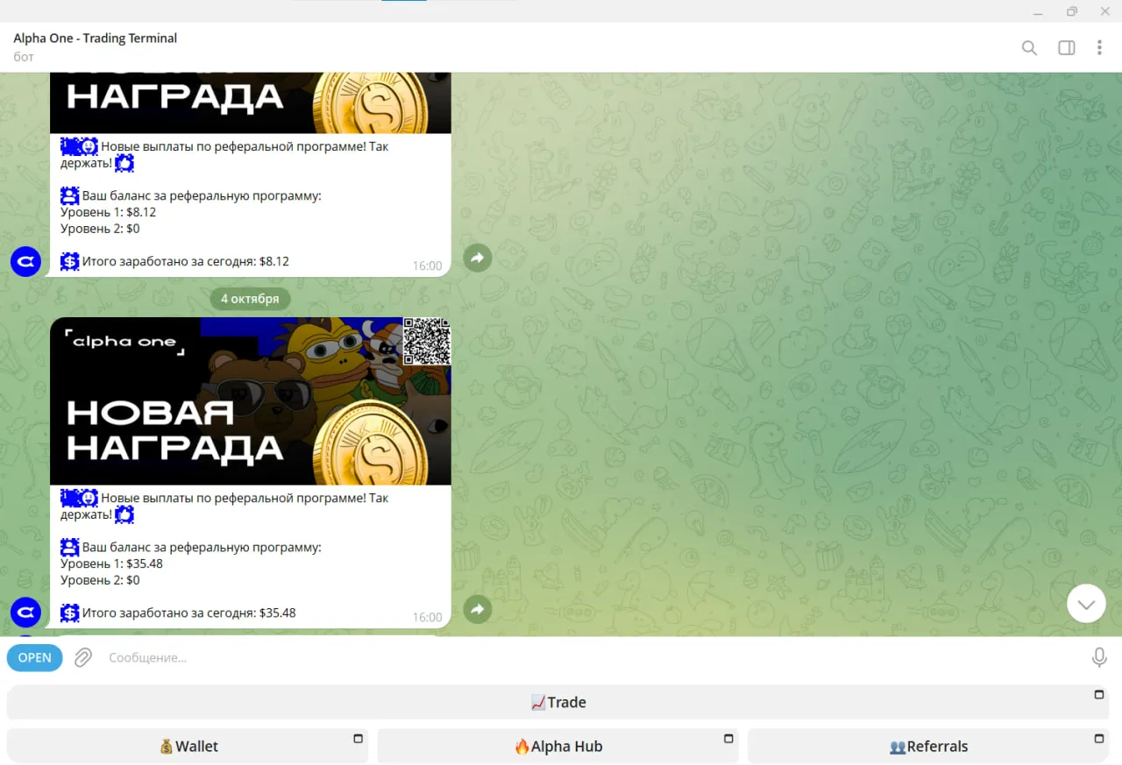Click the message input field
Image resolution: width=1122 pixels, height=765 pixels.
point(592,657)
